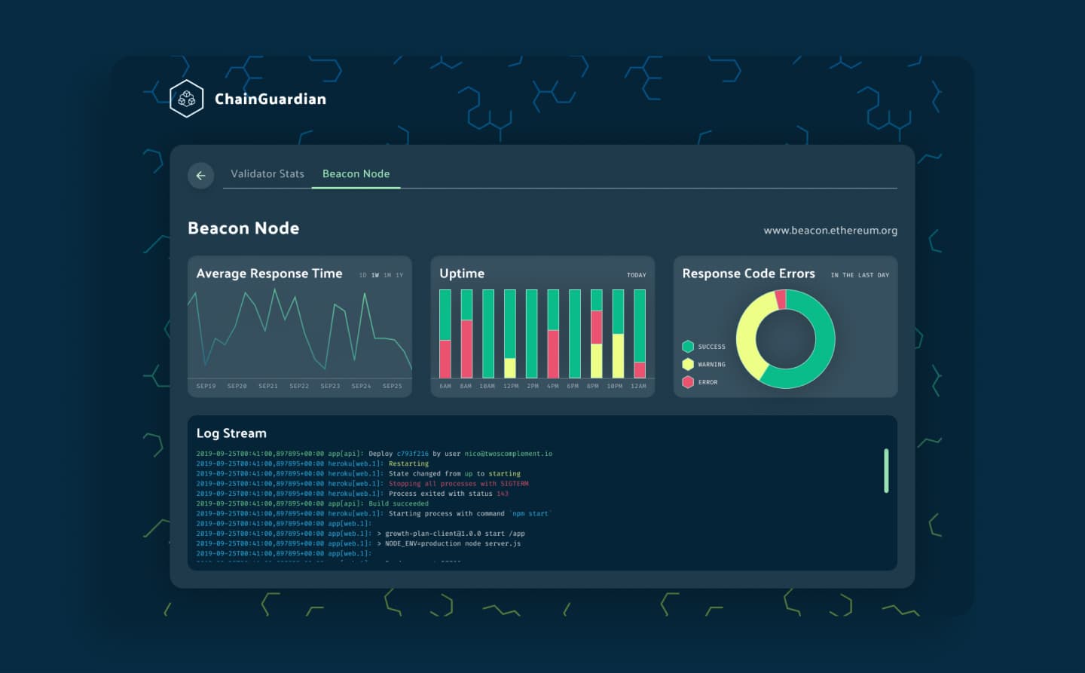This screenshot has width=1085, height=673.
Task: Go back using the arrow button
Action: coord(200,176)
